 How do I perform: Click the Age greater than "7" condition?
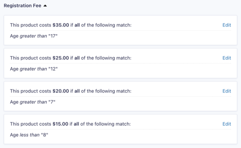33,102
